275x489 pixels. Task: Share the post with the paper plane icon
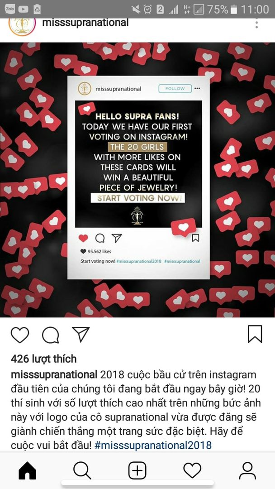pos(81,334)
